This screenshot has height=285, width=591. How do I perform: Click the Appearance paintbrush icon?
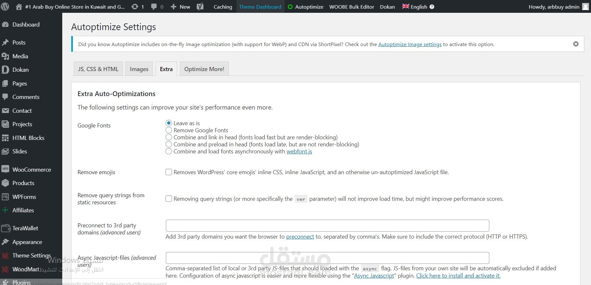(x=5, y=242)
